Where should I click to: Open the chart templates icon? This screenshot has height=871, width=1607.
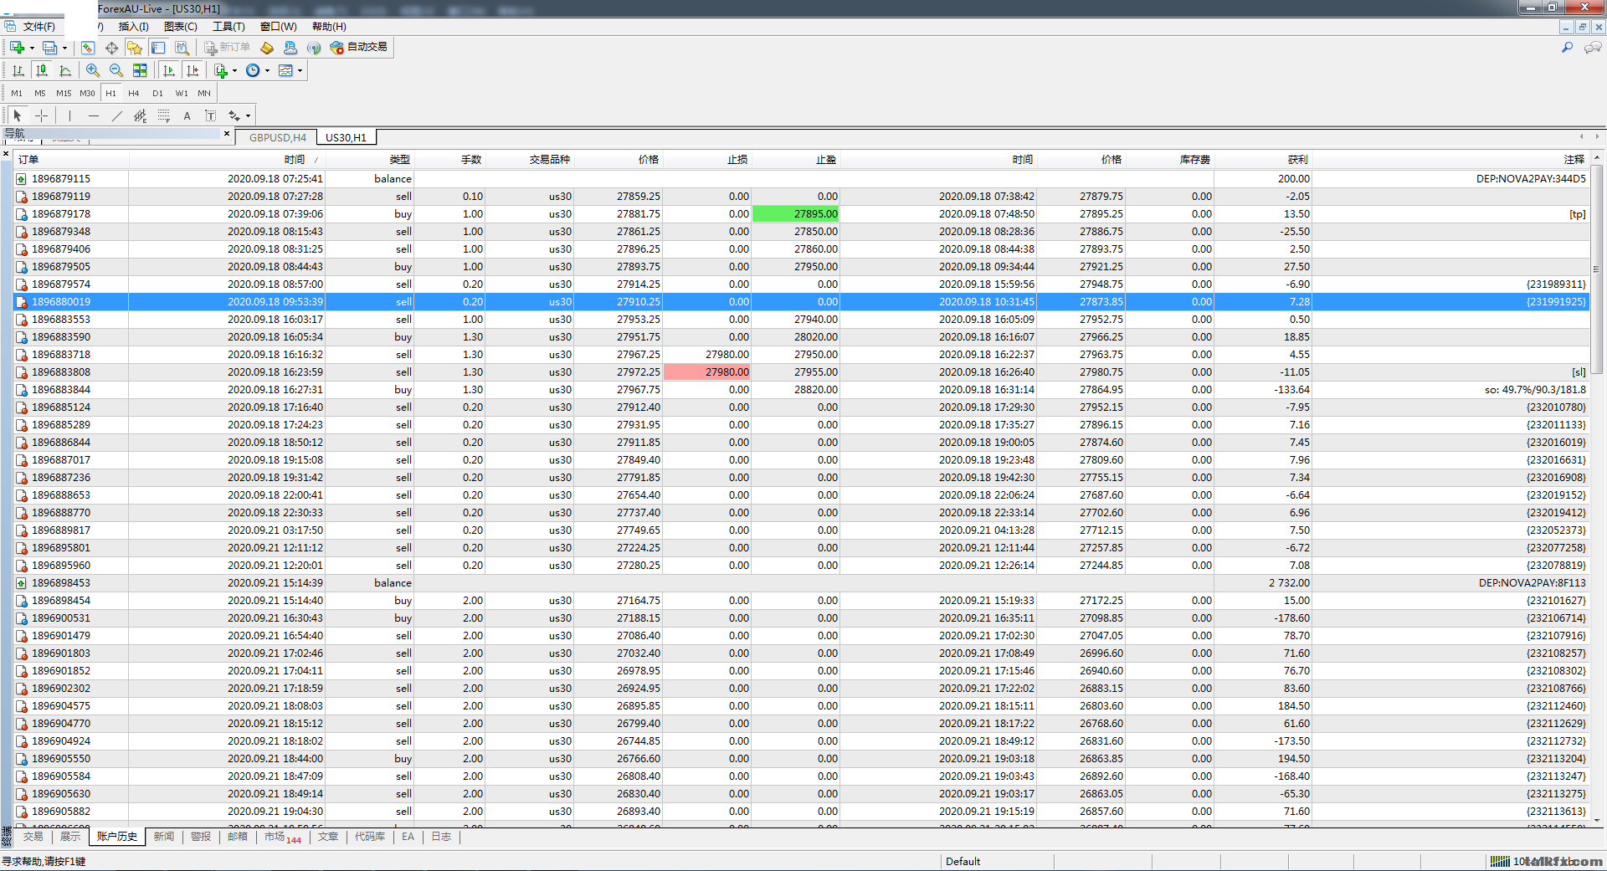point(285,71)
